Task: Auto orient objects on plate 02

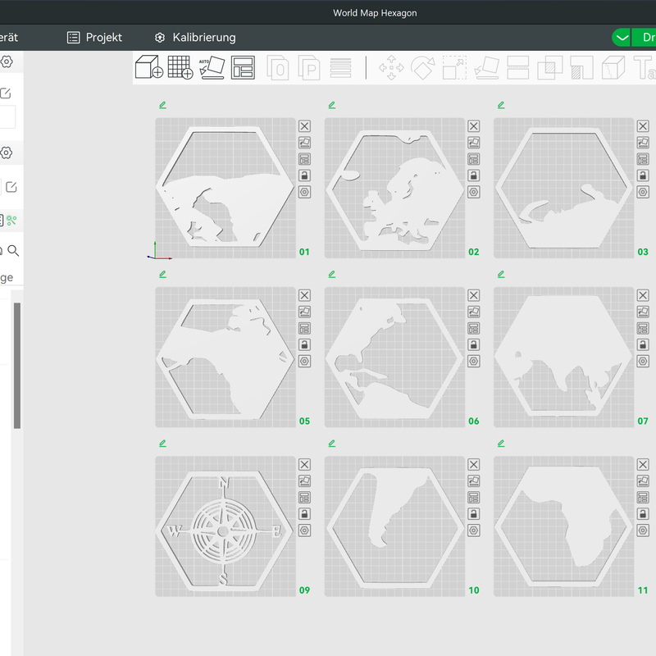Action: [x=474, y=143]
